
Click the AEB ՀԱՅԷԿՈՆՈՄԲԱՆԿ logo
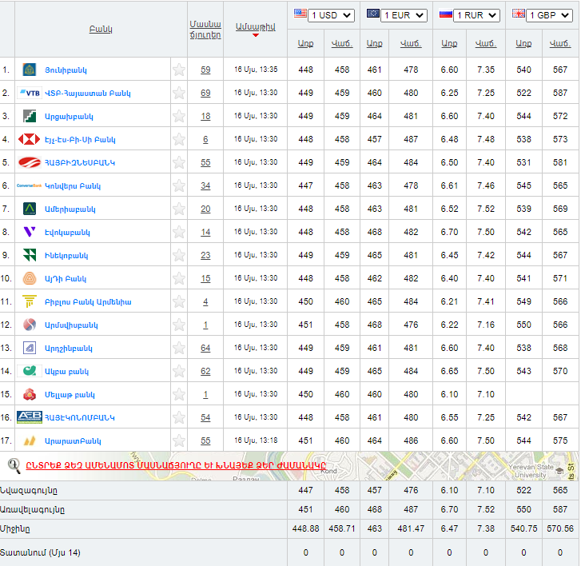[30, 417]
